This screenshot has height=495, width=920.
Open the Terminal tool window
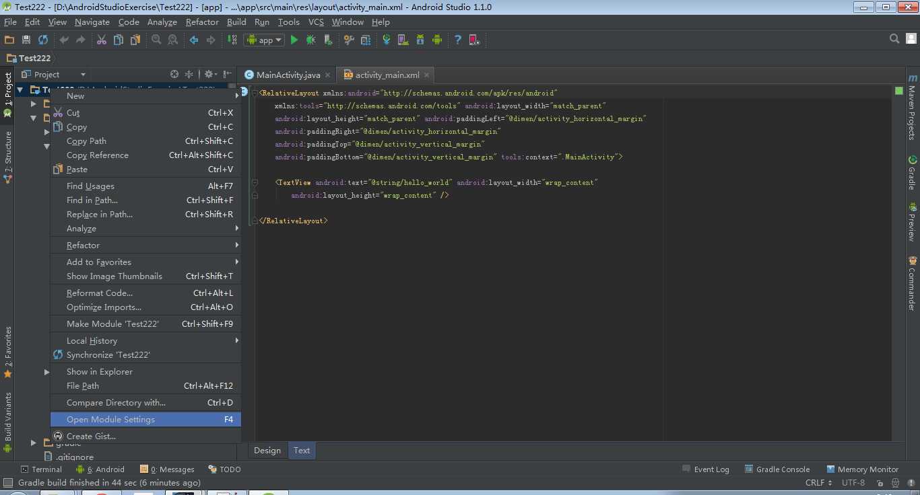41,469
